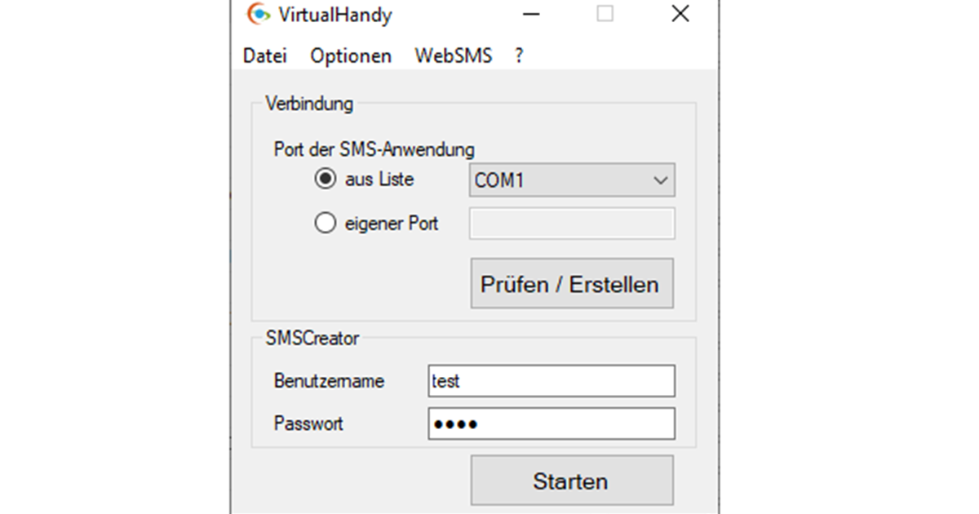Image resolution: width=979 pixels, height=514 pixels.
Task: Close the VirtualHandy window
Action: click(680, 14)
